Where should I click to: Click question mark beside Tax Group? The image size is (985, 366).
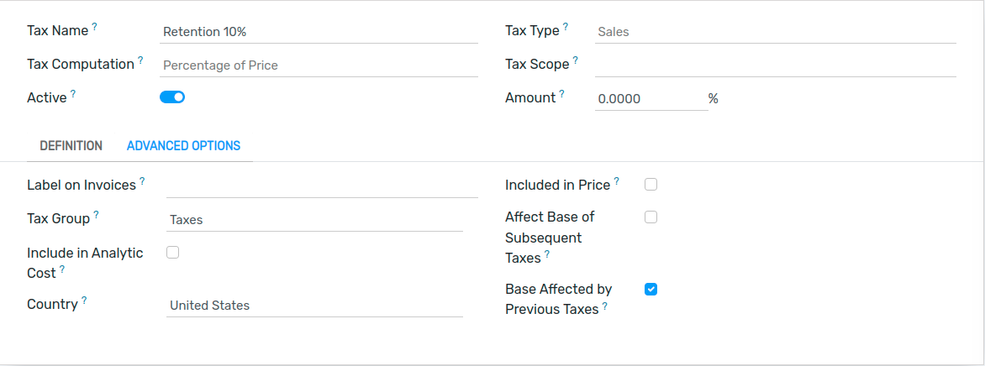coord(96,215)
